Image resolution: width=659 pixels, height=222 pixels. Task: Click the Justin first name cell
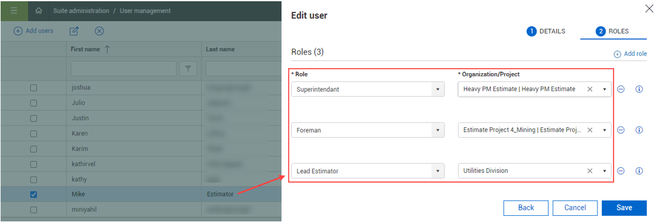pyautogui.click(x=133, y=118)
